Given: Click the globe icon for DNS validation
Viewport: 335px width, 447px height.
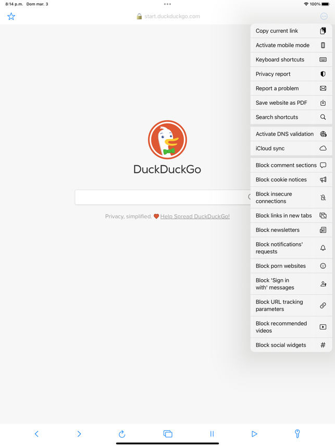Looking at the screenshot, I should (x=323, y=134).
